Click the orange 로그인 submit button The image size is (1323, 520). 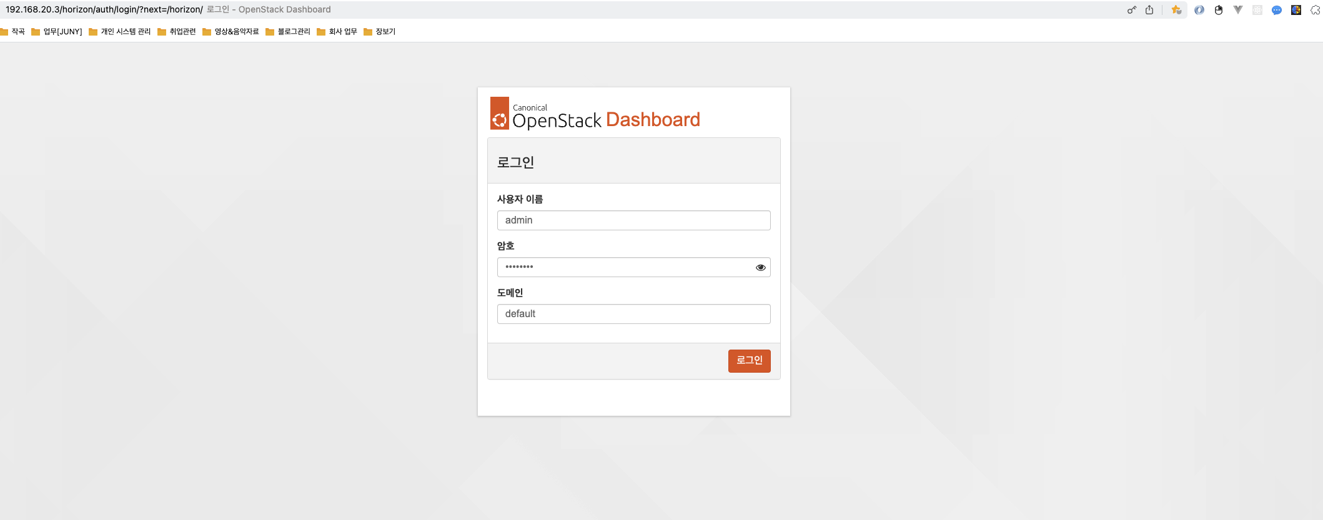[749, 361]
